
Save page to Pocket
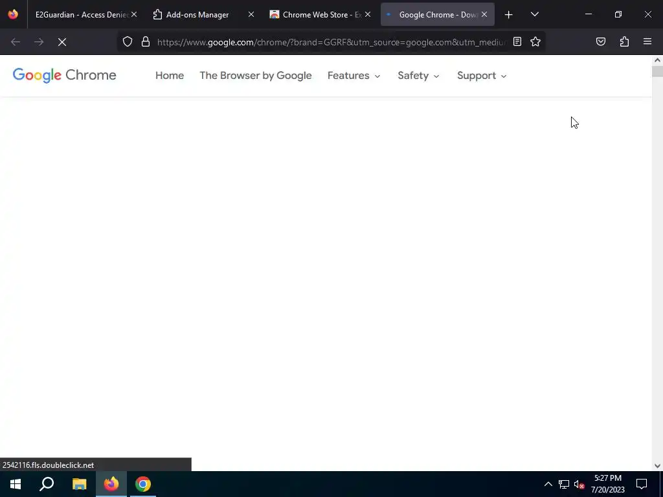point(601,41)
